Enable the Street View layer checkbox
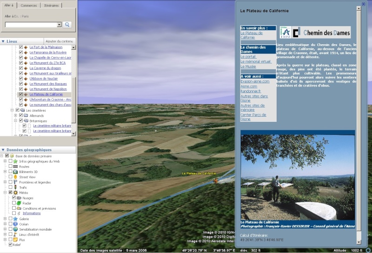The width and height of the screenshot is (372, 253). pyautogui.click(x=10, y=177)
